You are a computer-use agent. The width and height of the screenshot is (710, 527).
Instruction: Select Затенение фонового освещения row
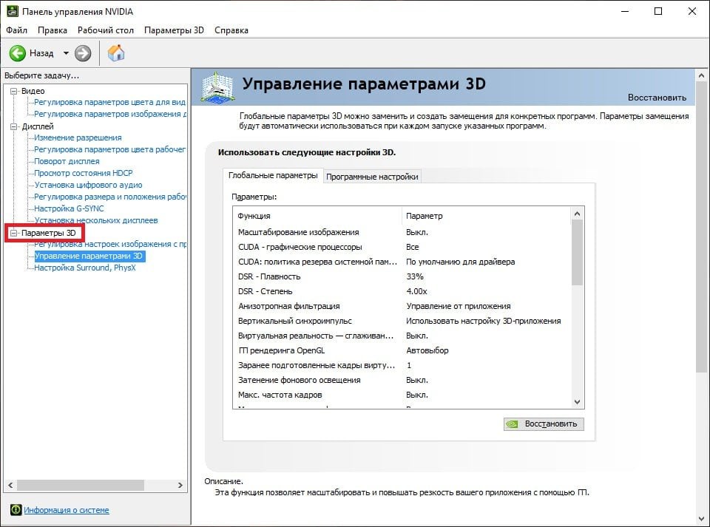point(402,380)
